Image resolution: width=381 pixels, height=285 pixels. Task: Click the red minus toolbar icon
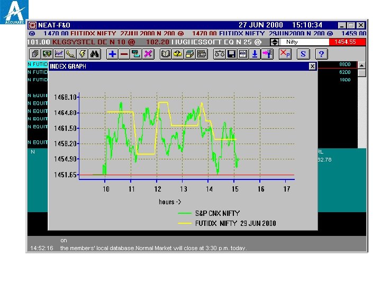click(x=124, y=54)
